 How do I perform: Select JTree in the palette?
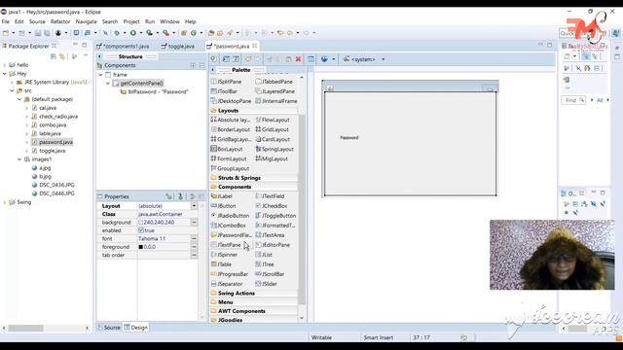pos(265,264)
